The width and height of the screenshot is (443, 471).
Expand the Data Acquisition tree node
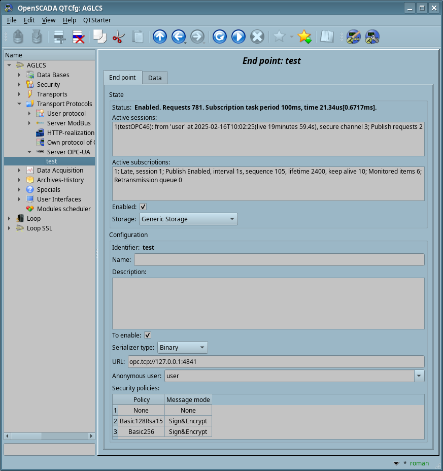[19, 171]
